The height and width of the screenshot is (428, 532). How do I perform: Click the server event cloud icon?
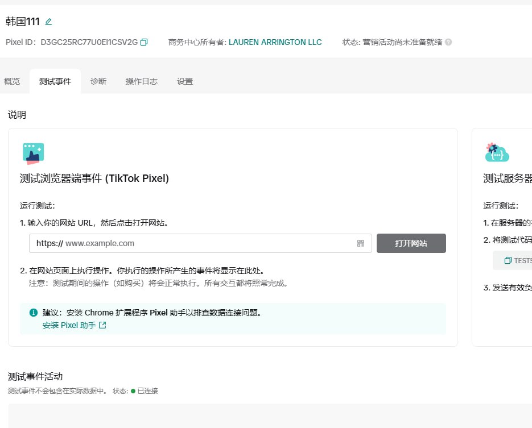[x=497, y=153]
